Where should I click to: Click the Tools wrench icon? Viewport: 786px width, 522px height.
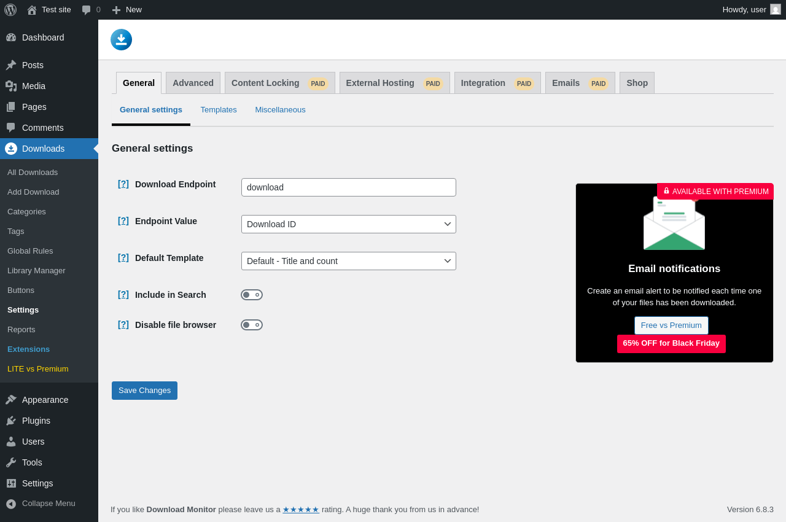click(x=11, y=462)
